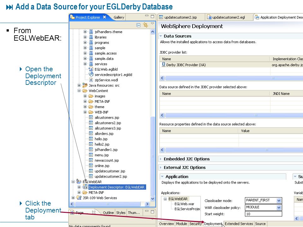Screen dimensions: 303x227
Task: Click Deployment Descriptor: EGLWebEAR icon
Action: (x=85, y=187)
